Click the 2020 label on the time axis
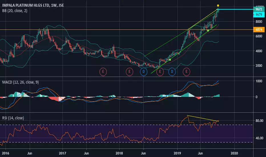Viewport: 266px width, 157px height. click(234, 153)
